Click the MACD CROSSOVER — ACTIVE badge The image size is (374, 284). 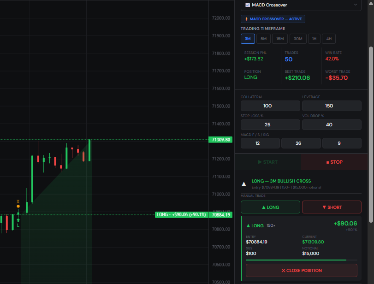tap(273, 19)
